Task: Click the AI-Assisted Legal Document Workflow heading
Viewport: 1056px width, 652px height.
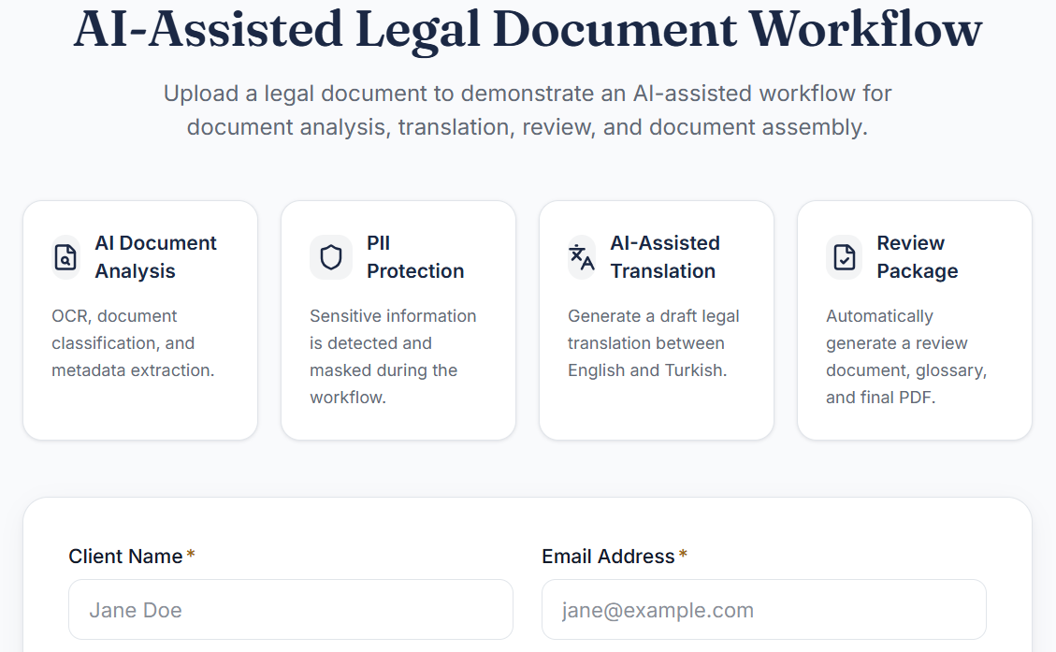Action: click(528, 29)
